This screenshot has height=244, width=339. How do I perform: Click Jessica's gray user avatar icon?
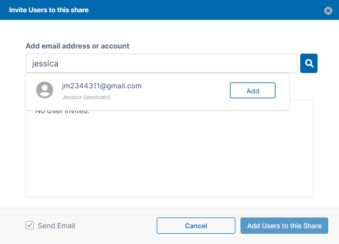tap(45, 90)
